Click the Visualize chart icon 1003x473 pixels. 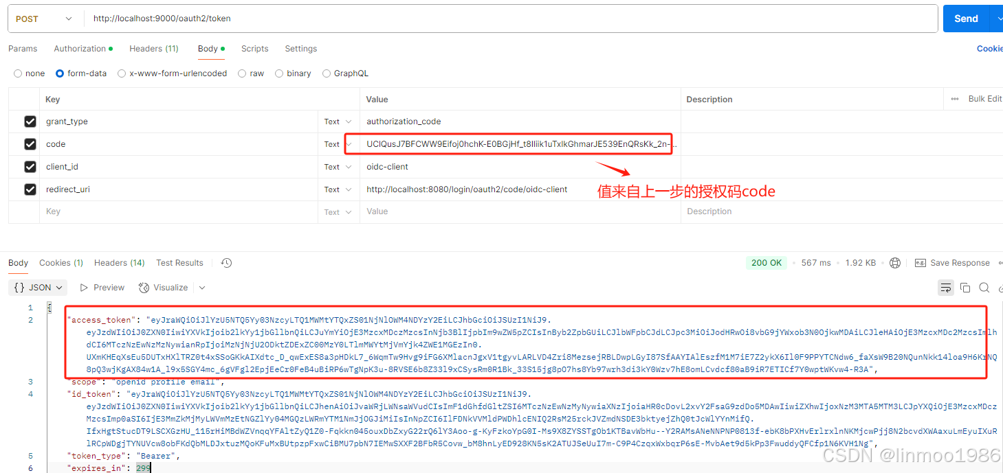click(x=144, y=288)
